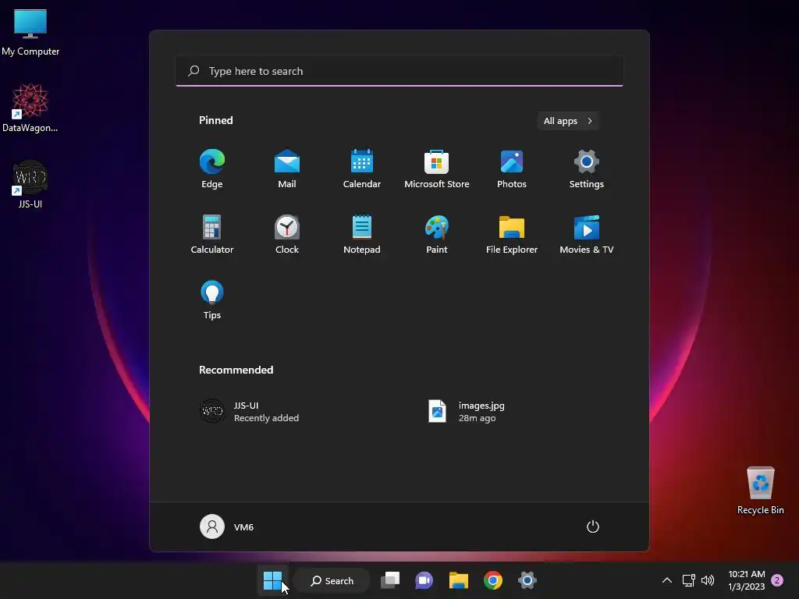Launch the Photos app
This screenshot has height=599, width=799.
pos(512,169)
